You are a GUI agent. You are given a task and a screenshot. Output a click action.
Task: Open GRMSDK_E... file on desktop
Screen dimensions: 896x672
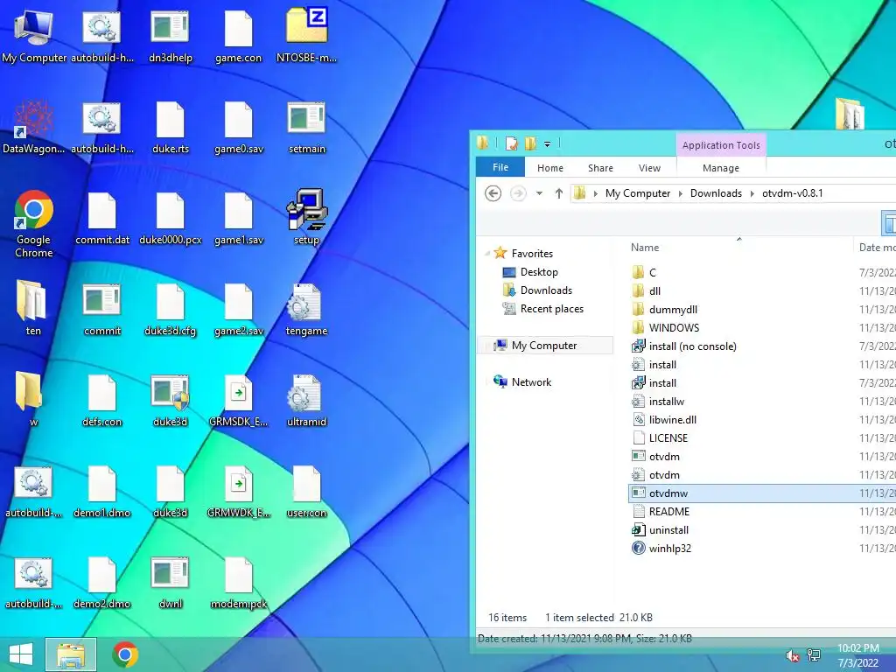pos(238,400)
